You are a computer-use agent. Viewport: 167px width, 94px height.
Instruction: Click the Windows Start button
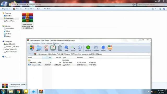3,92
